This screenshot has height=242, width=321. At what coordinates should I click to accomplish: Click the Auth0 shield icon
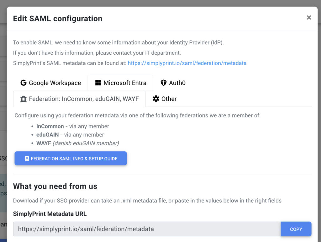pyautogui.click(x=163, y=83)
